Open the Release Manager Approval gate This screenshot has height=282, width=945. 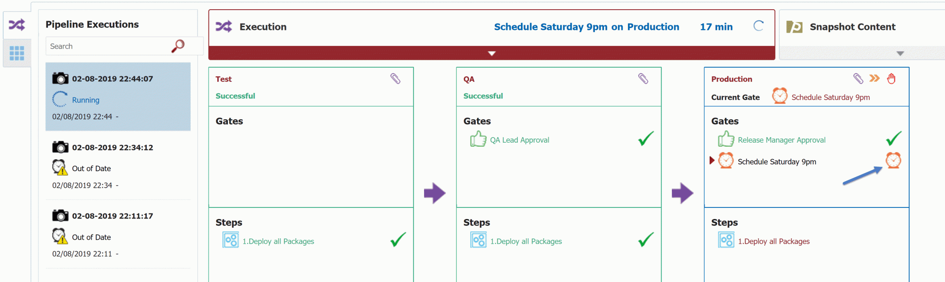(782, 140)
